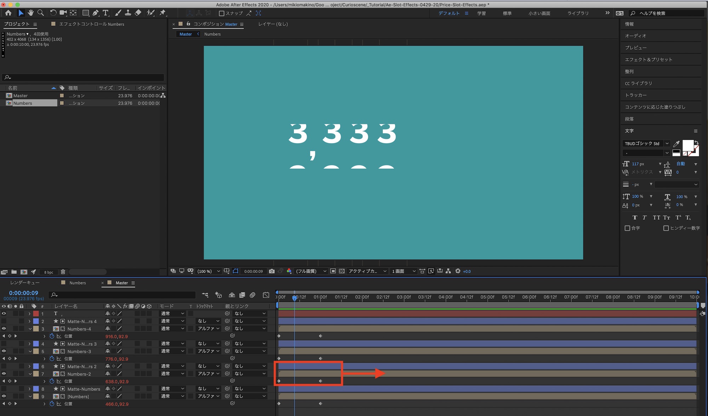
Task: Enable the スナップ checkbox
Action: [x=222, y=13]
